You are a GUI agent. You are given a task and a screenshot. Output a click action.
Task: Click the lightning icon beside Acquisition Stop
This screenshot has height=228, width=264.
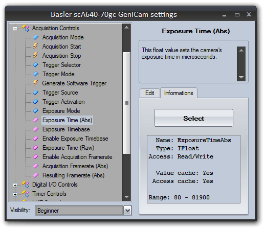[x=36, y=55]
